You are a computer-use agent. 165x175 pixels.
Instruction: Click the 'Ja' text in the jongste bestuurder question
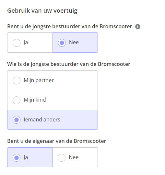tap(26, 43)
